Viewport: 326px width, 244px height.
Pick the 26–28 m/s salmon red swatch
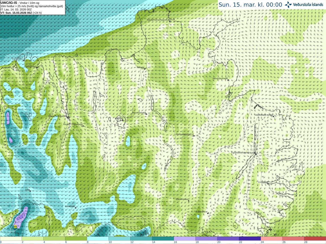click(x=293, y=239)
